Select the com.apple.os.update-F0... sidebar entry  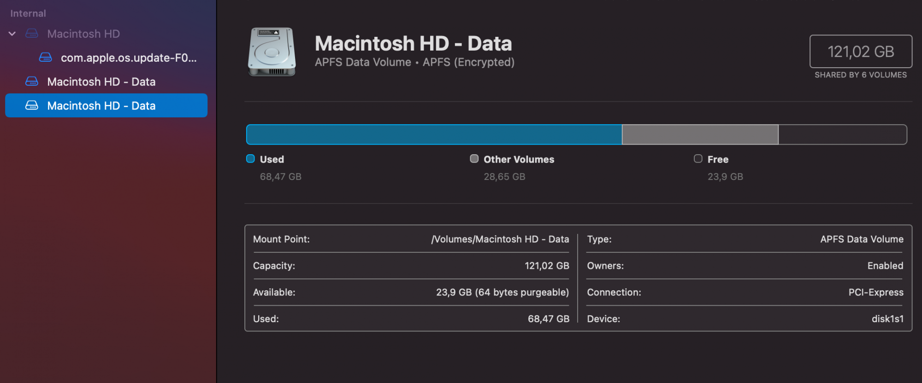129,58
